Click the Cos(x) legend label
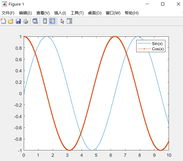 point(158,49)
